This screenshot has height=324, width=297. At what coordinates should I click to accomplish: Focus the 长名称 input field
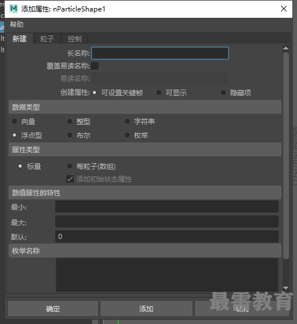point(160,53)
